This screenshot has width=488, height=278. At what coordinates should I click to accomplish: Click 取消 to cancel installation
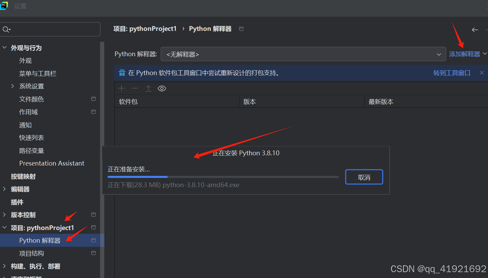(364, 177)
